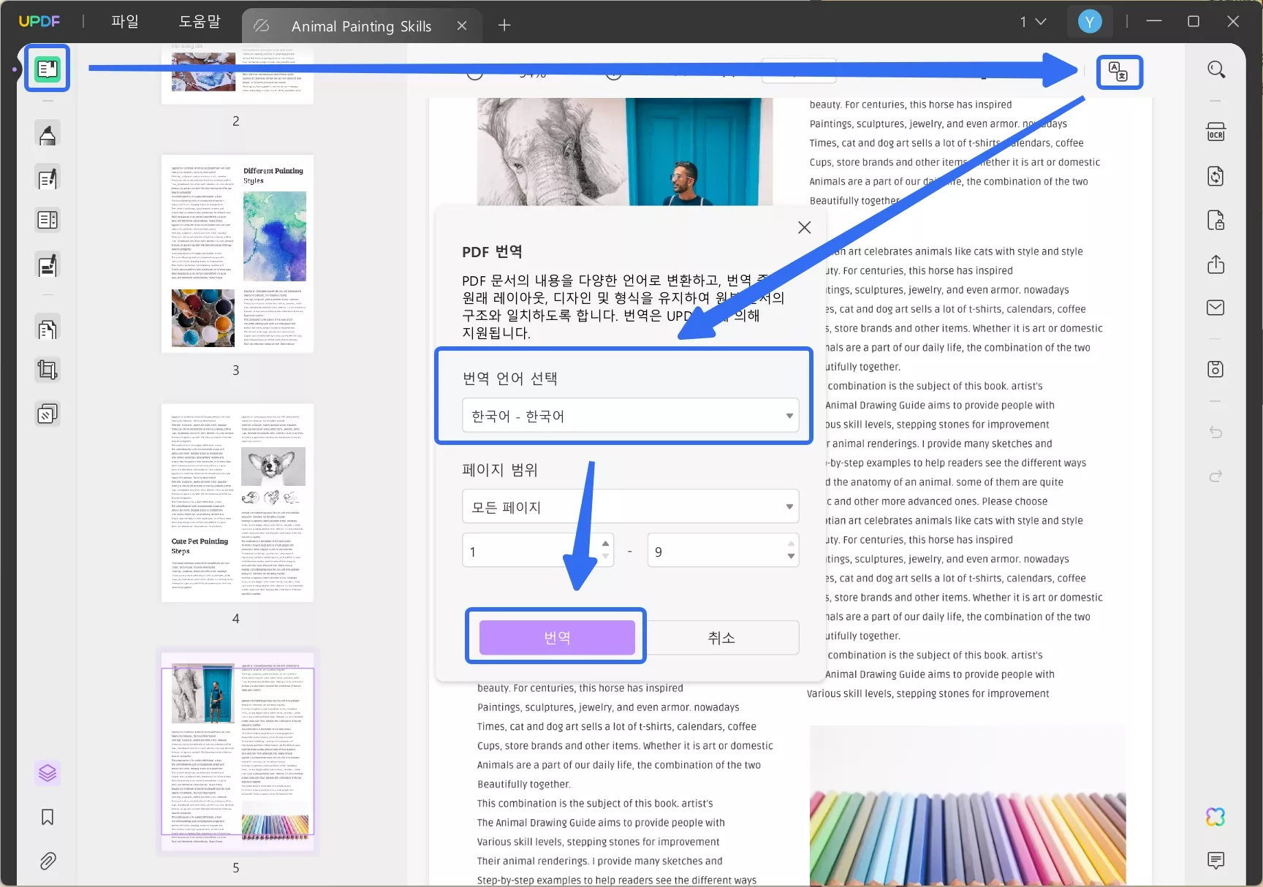The image size is (1263, 887).
Task: Open the Layers panel icon
Action: click(48, 773)
